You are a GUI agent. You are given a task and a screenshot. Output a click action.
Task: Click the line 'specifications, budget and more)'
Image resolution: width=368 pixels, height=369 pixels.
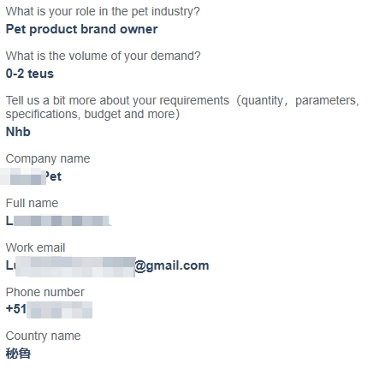92,114
